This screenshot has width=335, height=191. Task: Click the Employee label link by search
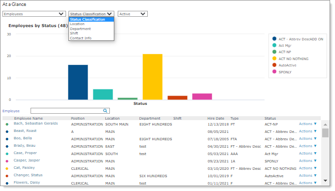[x=11, y=111]
